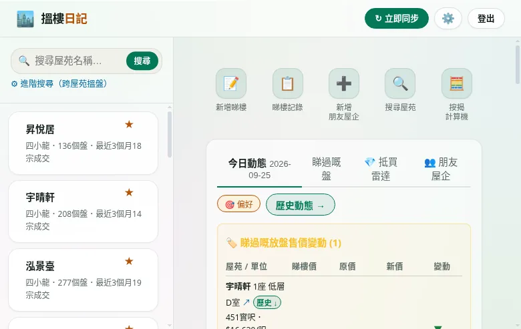Viewport: 521px width, 329px height.
Task: Click the 新增朋友屋企 plus icon
Action: pos(344,83)
